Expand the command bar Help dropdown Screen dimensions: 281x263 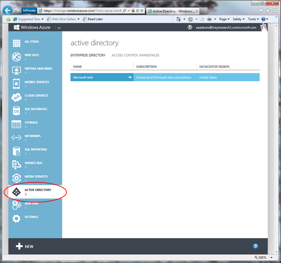coord(267,19)
